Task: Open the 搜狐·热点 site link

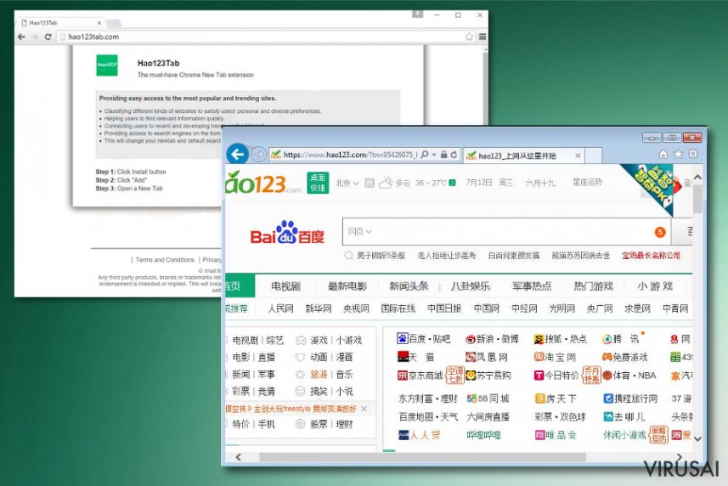Action: (561, 339)
